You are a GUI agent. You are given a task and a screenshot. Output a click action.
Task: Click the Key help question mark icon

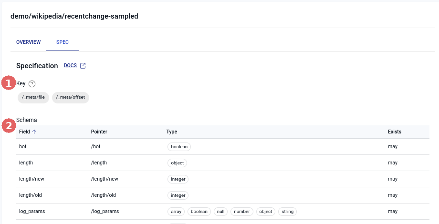pos(32,84)
